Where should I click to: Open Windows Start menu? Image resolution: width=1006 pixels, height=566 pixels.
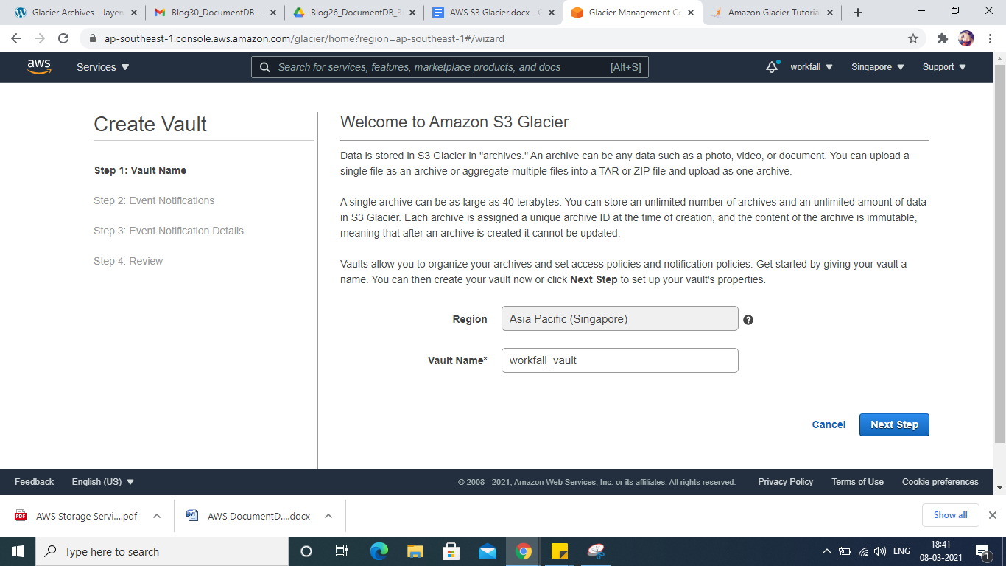(x=18, y=551)
